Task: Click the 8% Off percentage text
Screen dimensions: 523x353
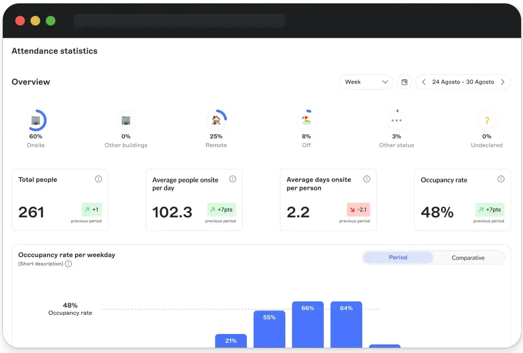Action: [x=306, y=137]
